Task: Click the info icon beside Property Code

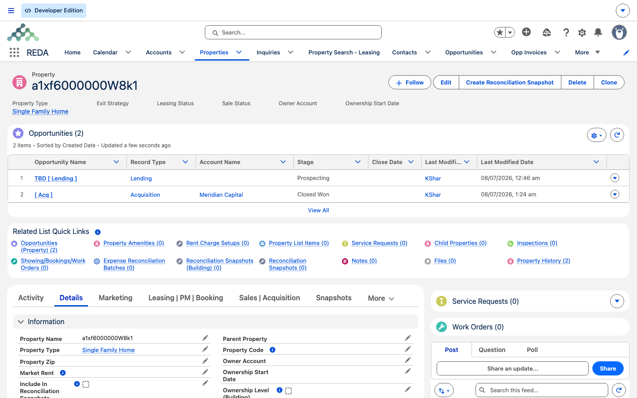Action: click(272, 350)
